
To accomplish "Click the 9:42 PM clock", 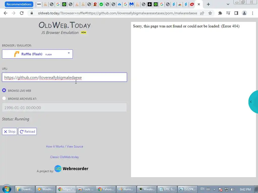I will click(245, 189).
